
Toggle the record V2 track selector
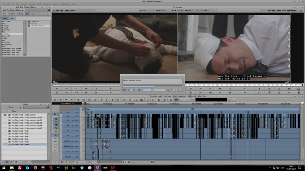[x=77, y=113]
